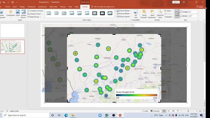Open Picture Layout dropdown
Screen dimensions: 210x118
pyautogui.click(x=123, y=17)
